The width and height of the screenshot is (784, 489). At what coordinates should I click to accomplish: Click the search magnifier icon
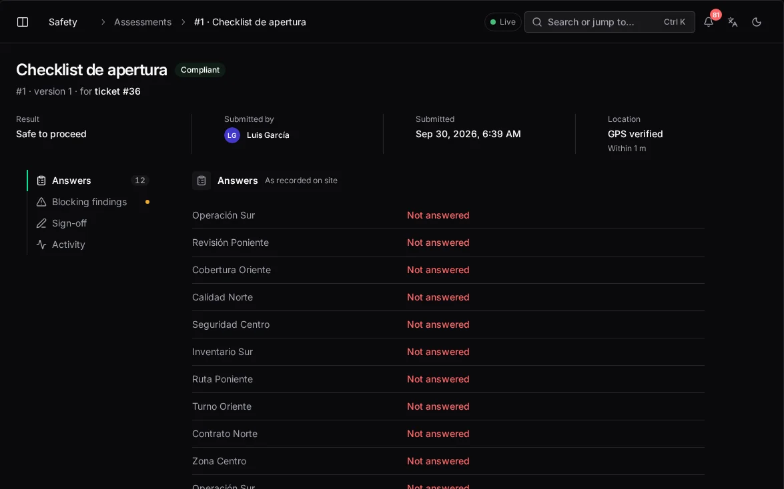[x=537, y=22]
